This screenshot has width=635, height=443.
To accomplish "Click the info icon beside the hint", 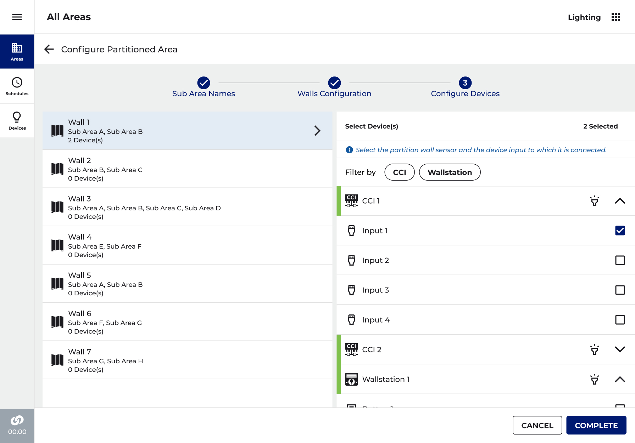I will [x=349, y=150].
